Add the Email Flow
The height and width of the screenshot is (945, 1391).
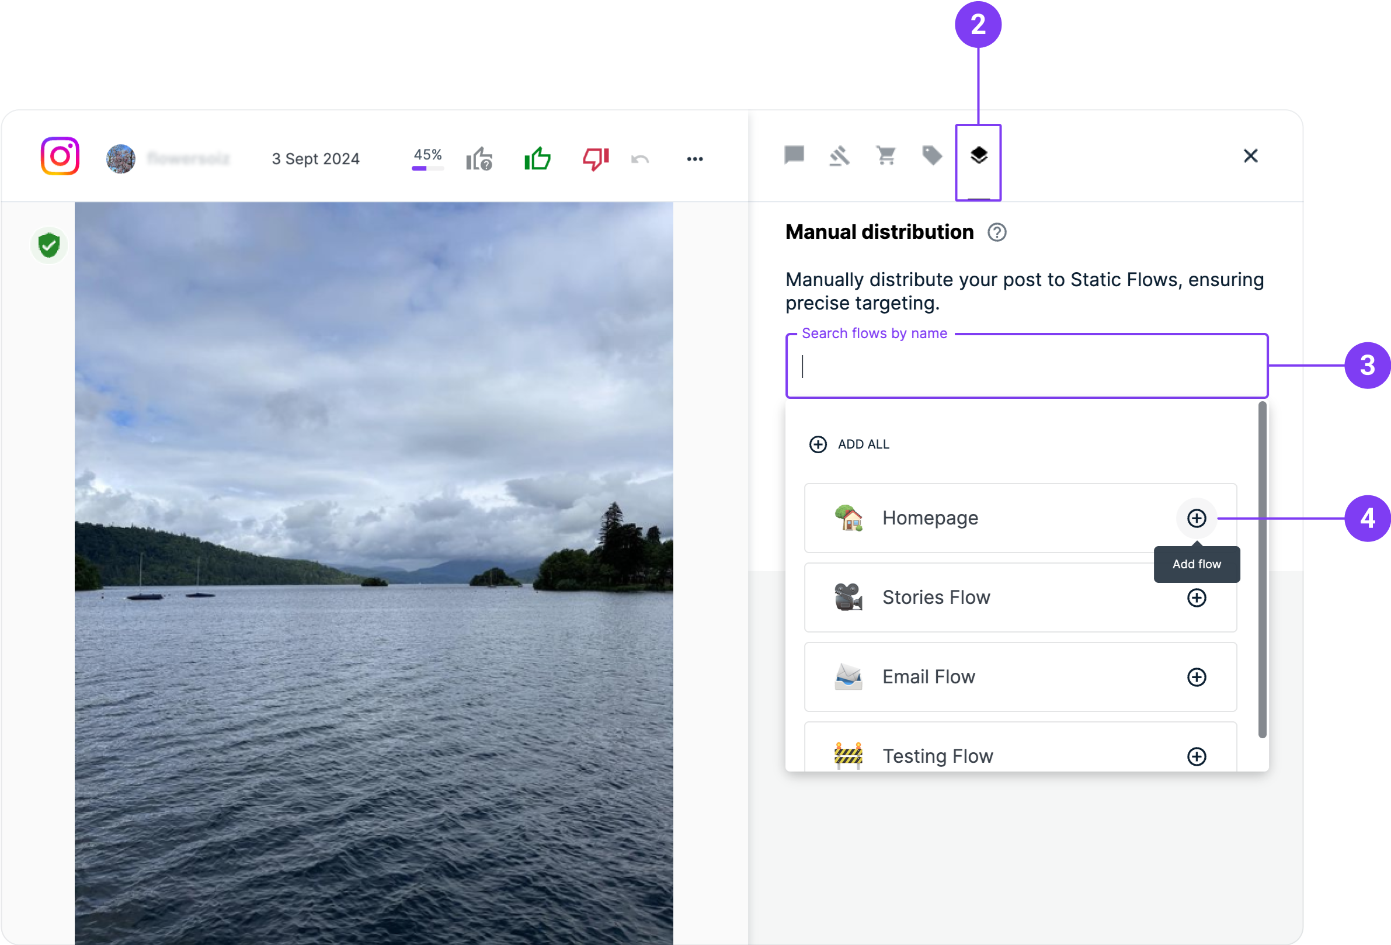(1196, 677)
